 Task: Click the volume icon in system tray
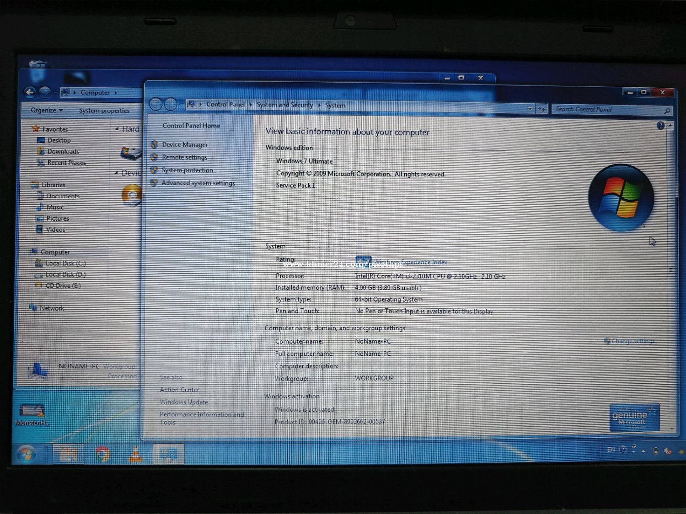(x=667, y=451)
